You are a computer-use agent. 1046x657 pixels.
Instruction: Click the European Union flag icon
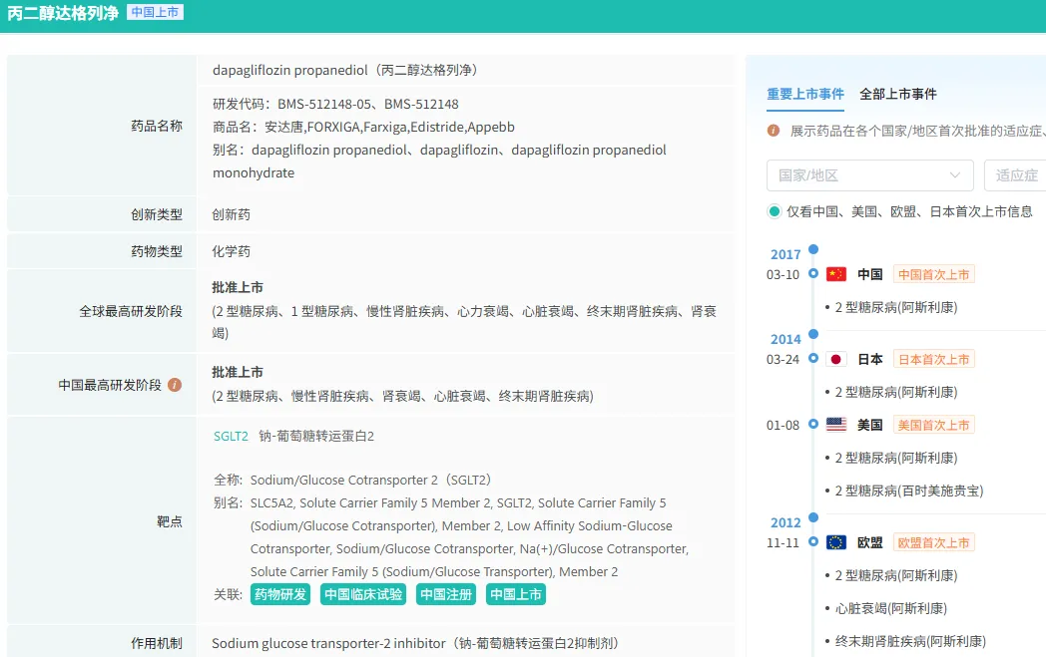pyautogui.click(x=836, y=542)
